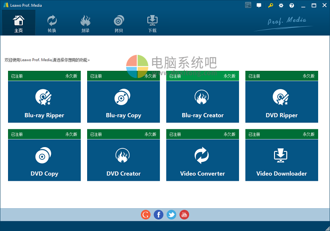
Task: Switch to the 转换 (Convert) tab
Action: (52, 24)
